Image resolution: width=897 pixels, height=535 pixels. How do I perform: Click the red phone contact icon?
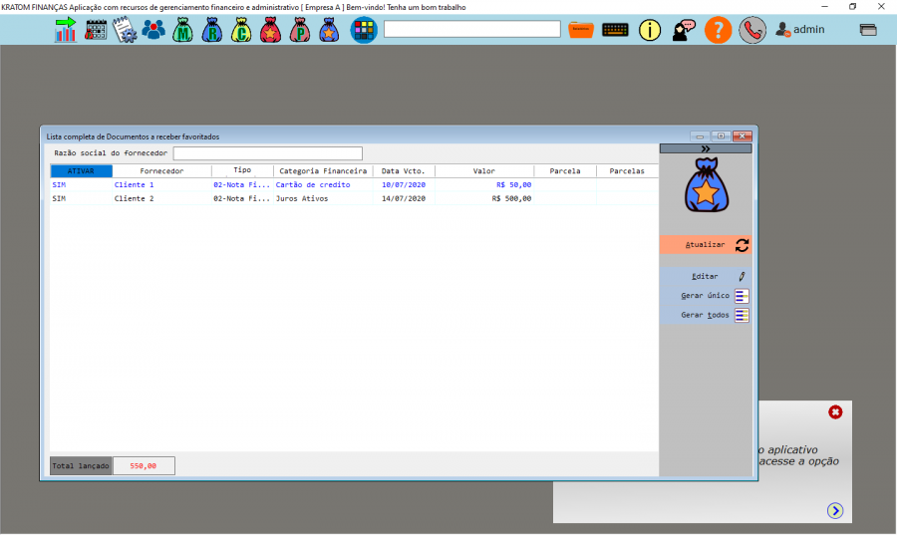click(752, 30)
